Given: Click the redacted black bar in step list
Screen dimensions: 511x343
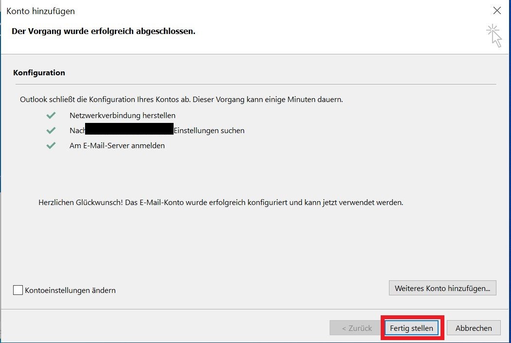Looking at the screenshot, I should point(129,130).
